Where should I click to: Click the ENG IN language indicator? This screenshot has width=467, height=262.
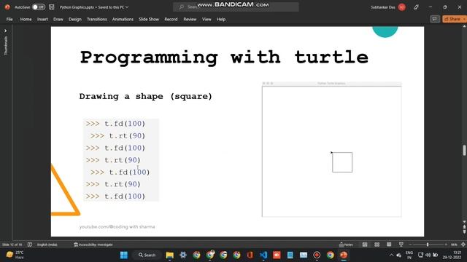[x=409, y=255]
